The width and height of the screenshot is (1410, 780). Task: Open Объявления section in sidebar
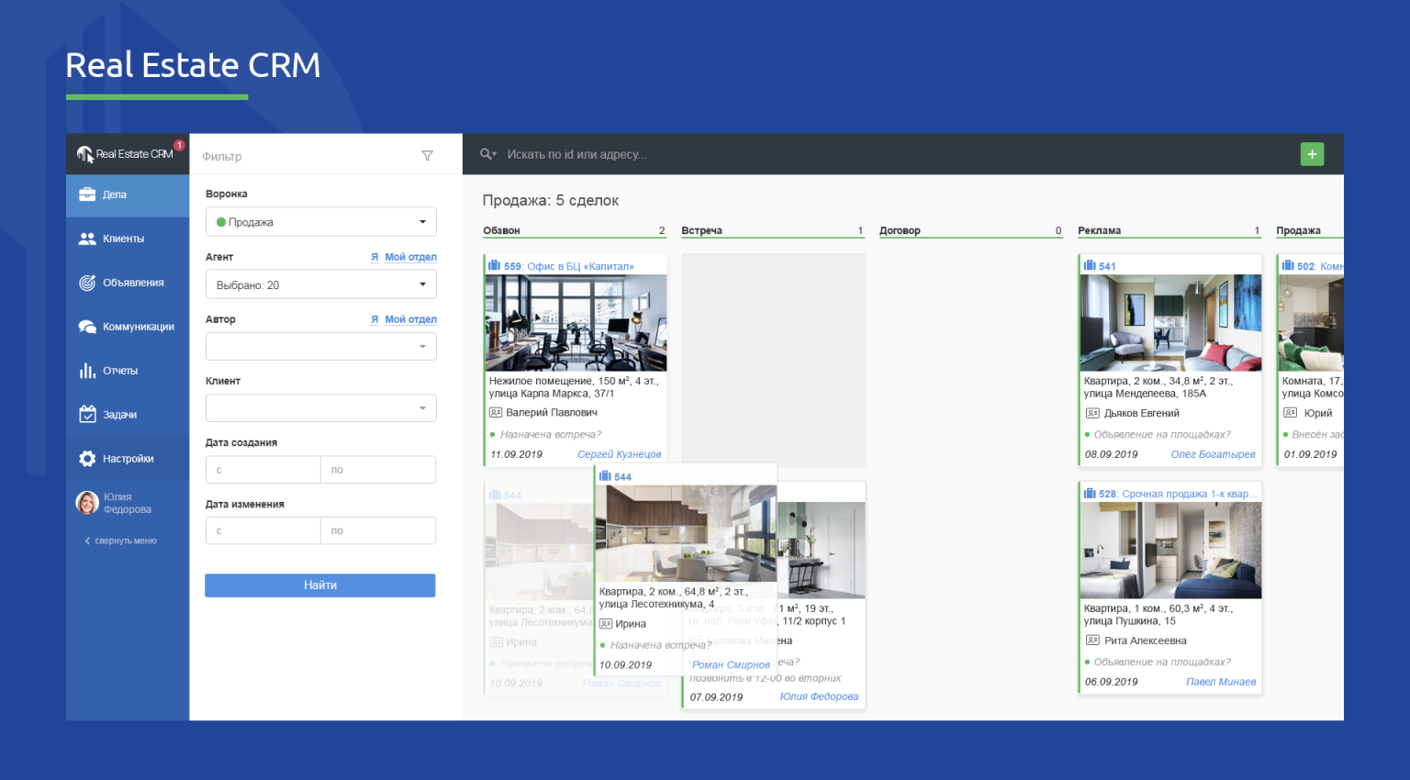click(x=128, y=283)
